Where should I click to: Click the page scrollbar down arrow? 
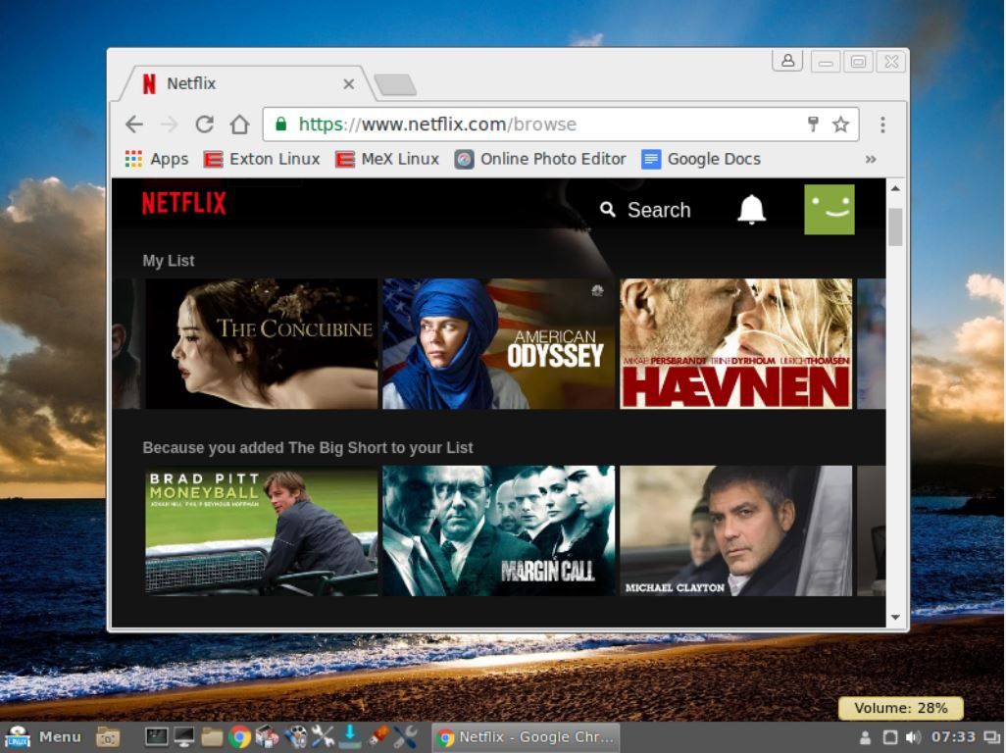pyautogui.click(x=895, y=617)
